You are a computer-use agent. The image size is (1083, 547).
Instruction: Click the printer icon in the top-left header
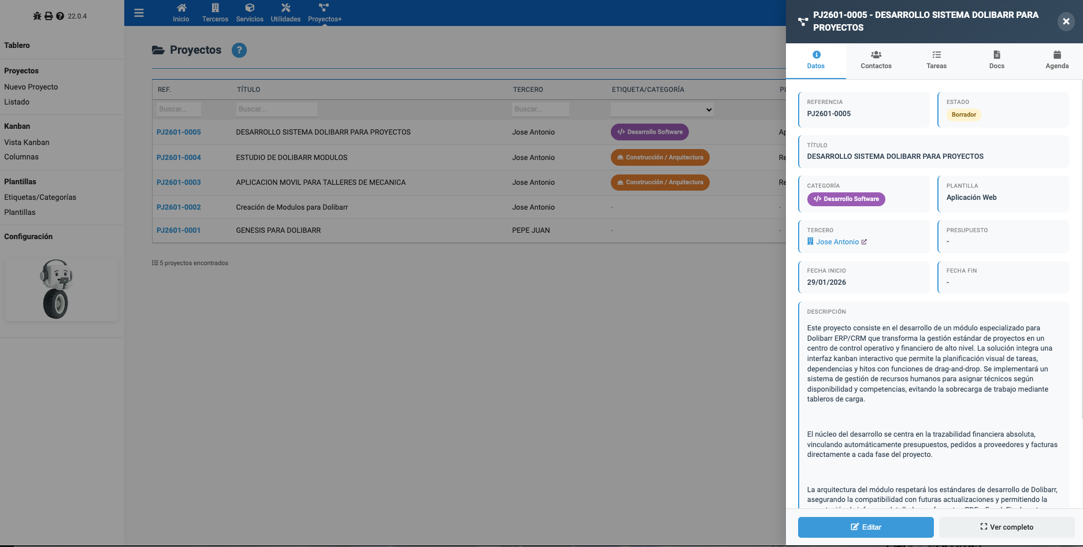click(49, 16)
